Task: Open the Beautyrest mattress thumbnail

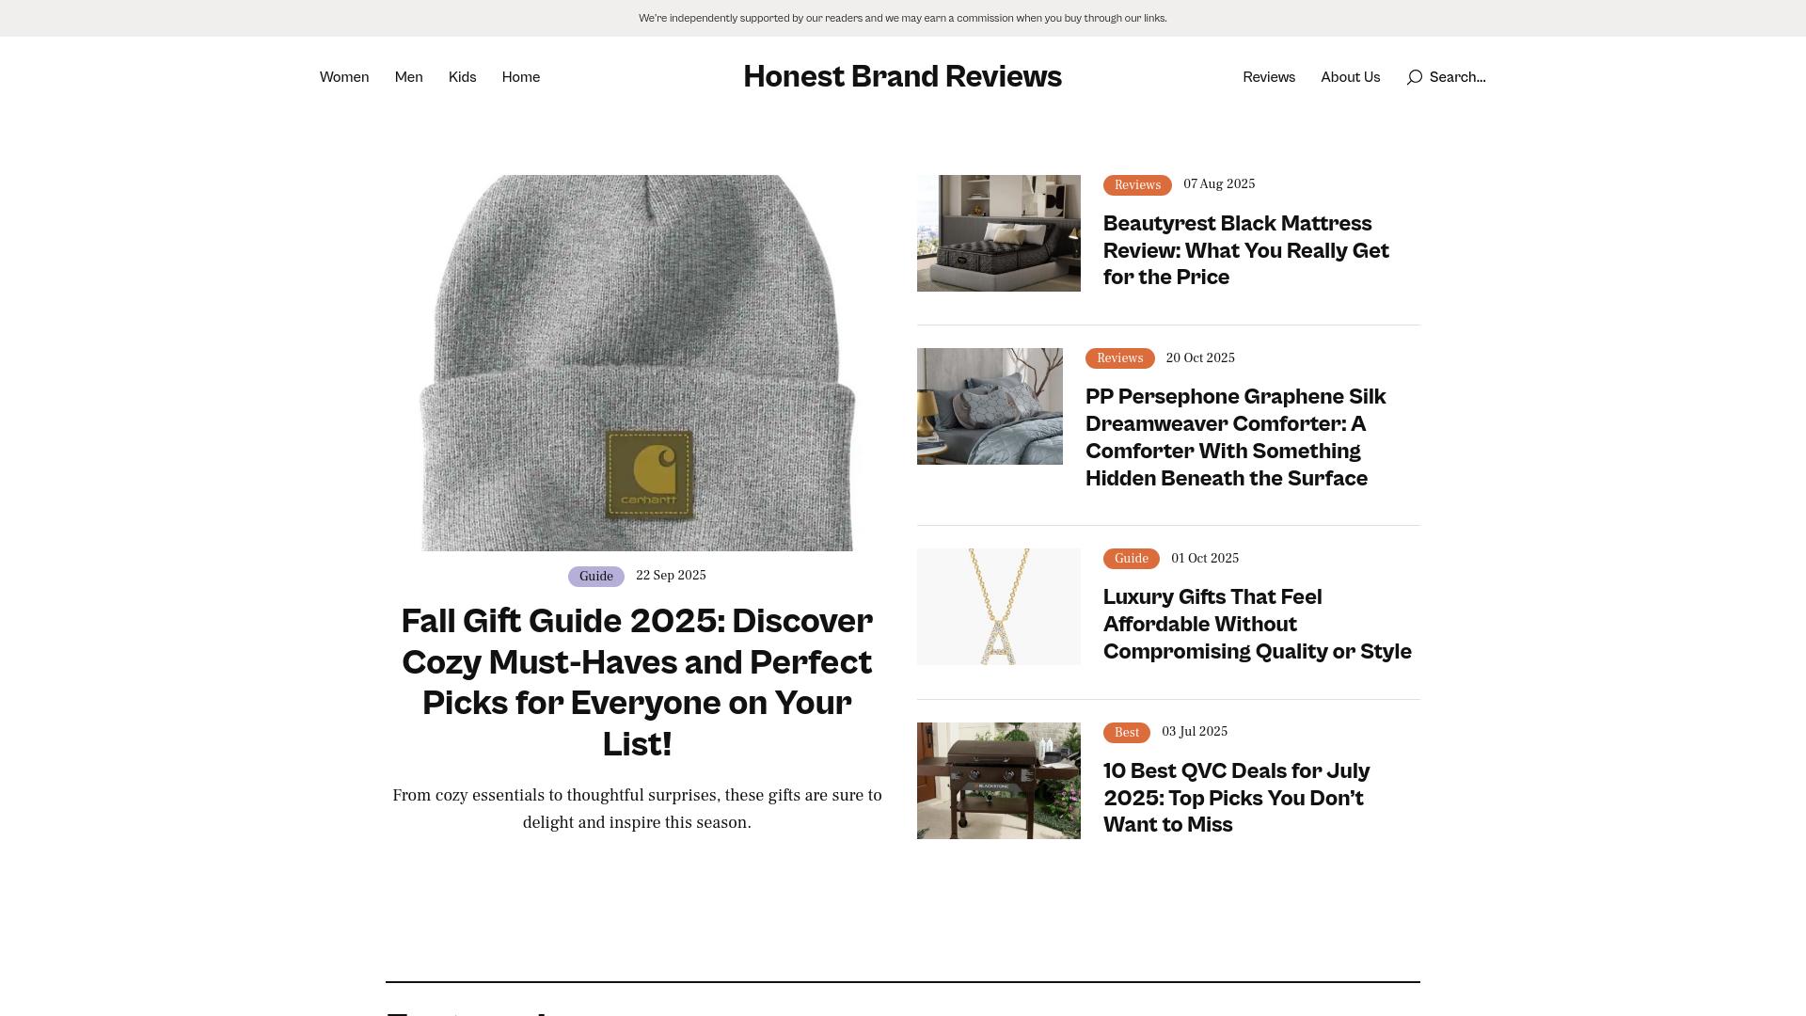Action: 998,233
